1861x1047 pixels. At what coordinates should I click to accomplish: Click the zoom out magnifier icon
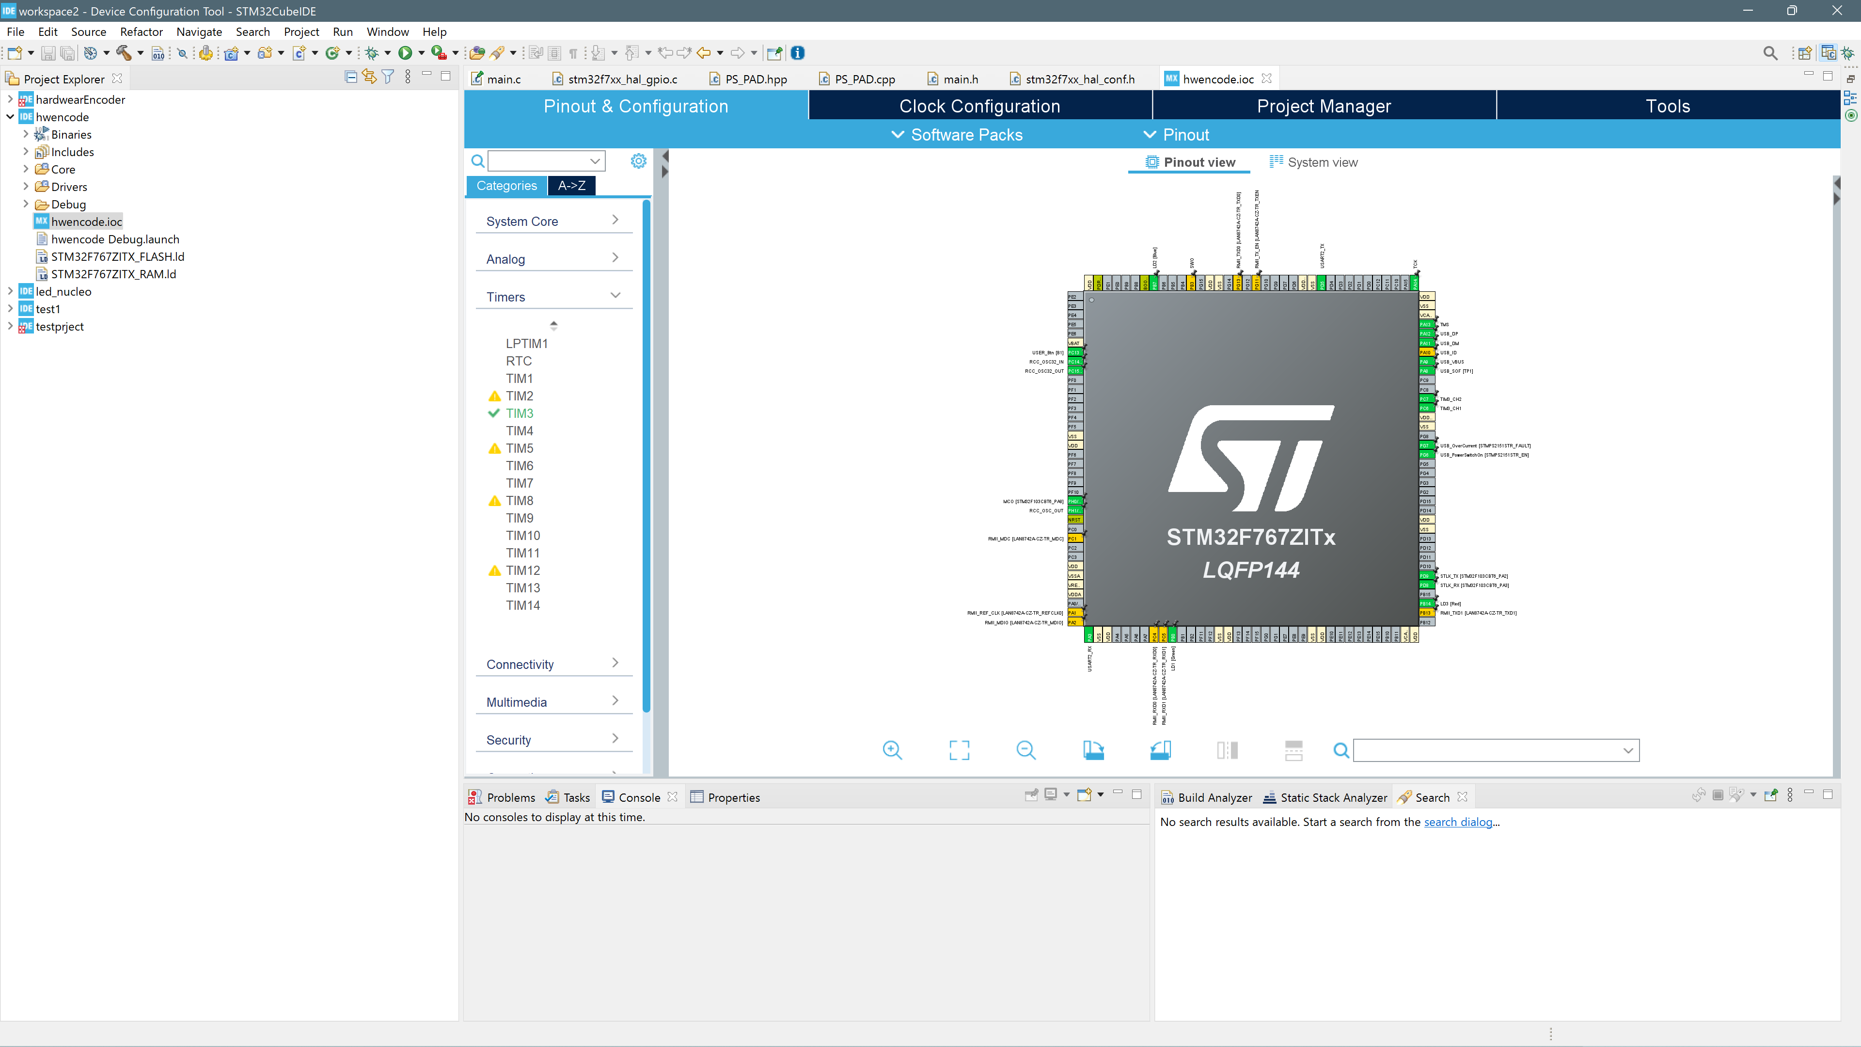tap(1025, 750)
